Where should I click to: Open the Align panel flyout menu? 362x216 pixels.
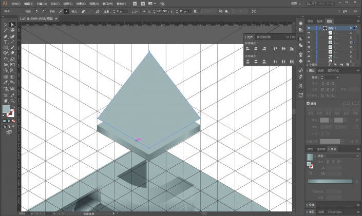pyautogui.click(x=293, y=37)
